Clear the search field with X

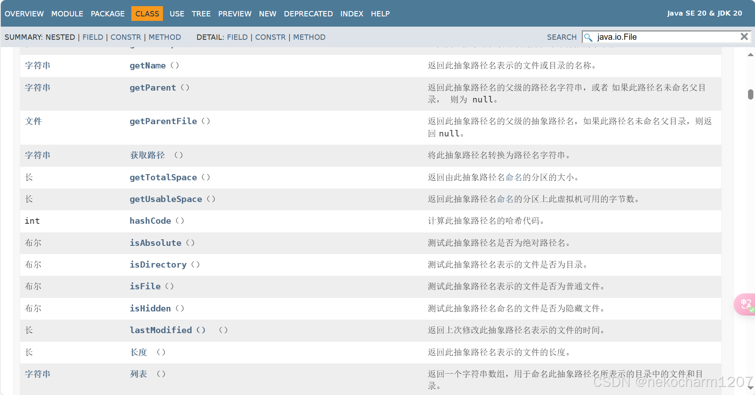point(744,37)
